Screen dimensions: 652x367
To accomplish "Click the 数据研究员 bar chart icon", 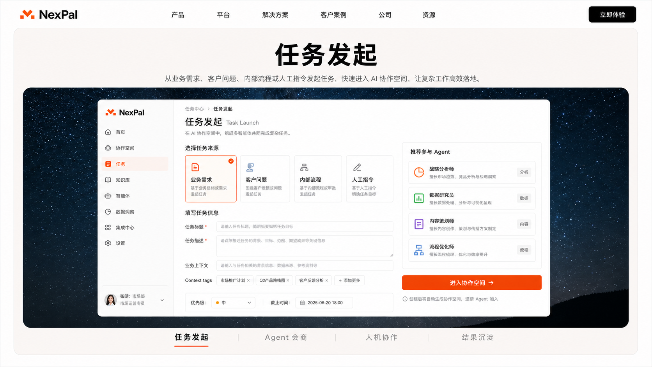I will click(x=419, y=198).
